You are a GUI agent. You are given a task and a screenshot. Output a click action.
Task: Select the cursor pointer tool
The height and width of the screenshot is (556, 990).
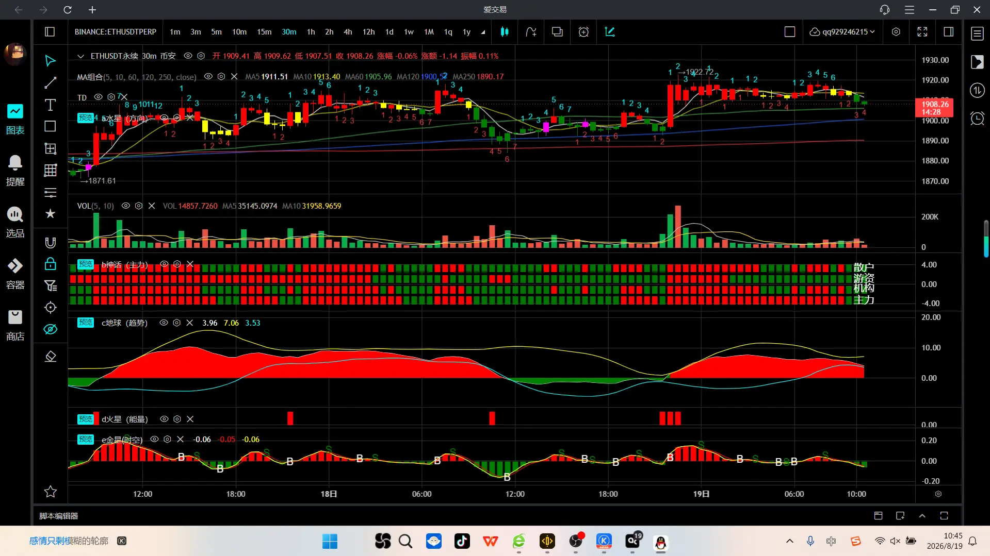(50, 61)
